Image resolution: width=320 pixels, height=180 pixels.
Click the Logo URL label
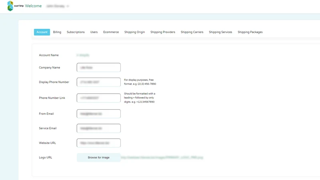(x=46, y=158)
